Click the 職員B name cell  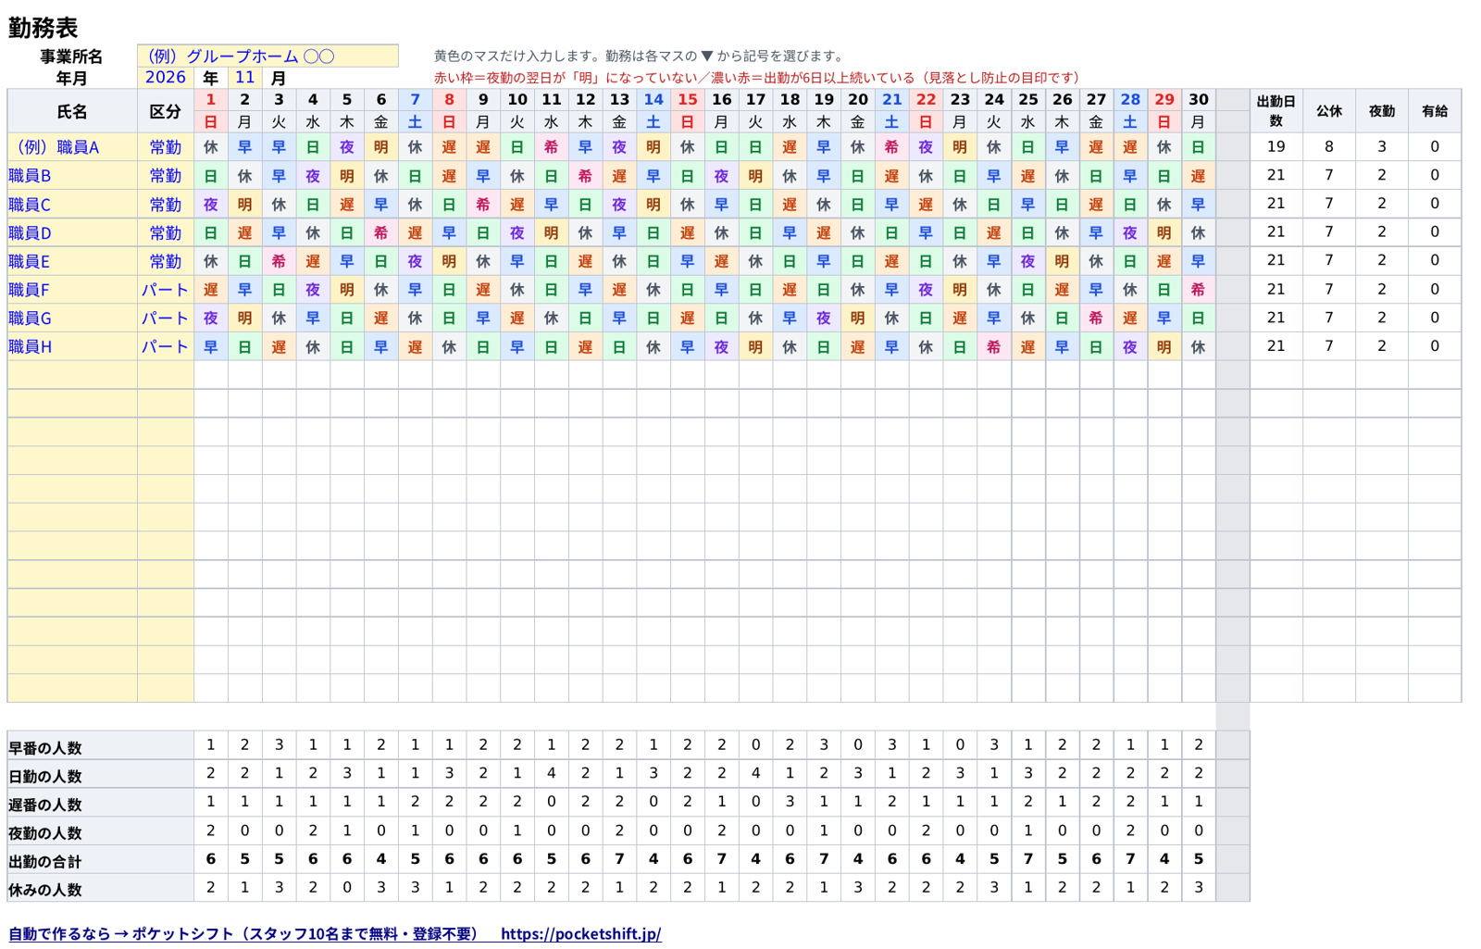coord(72,176)
